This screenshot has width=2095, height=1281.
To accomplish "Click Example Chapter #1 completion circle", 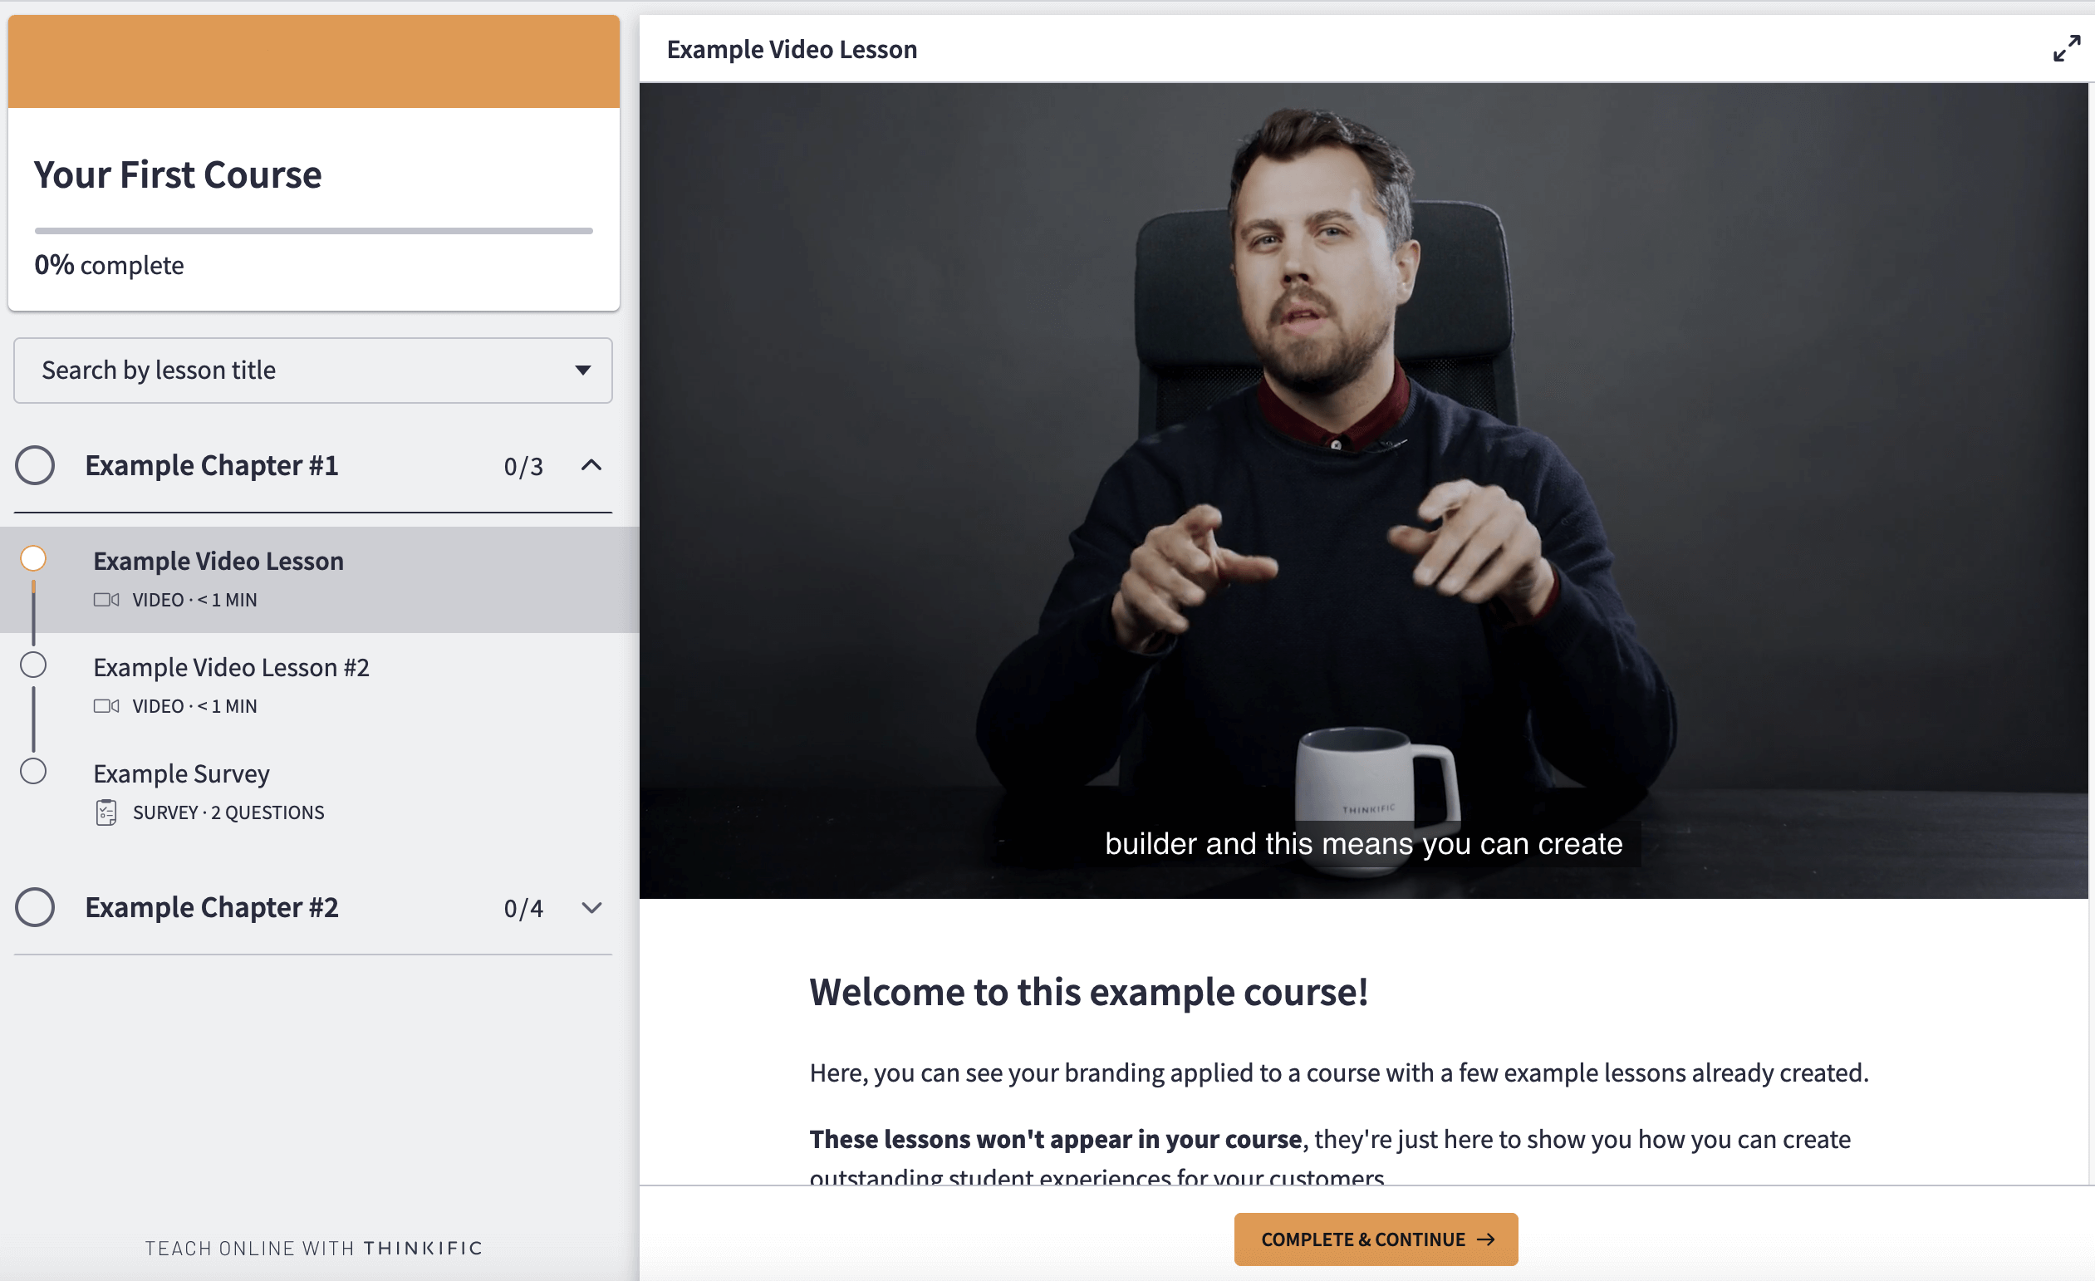I will click(35, 465).
